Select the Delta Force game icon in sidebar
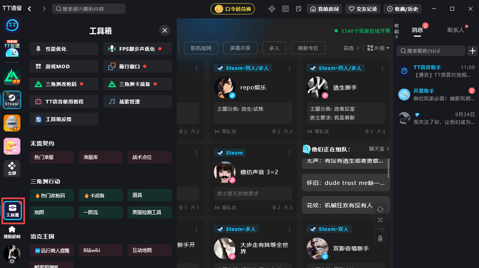The image size is (479, 268). pyautogui.click(x=12, y=76)
